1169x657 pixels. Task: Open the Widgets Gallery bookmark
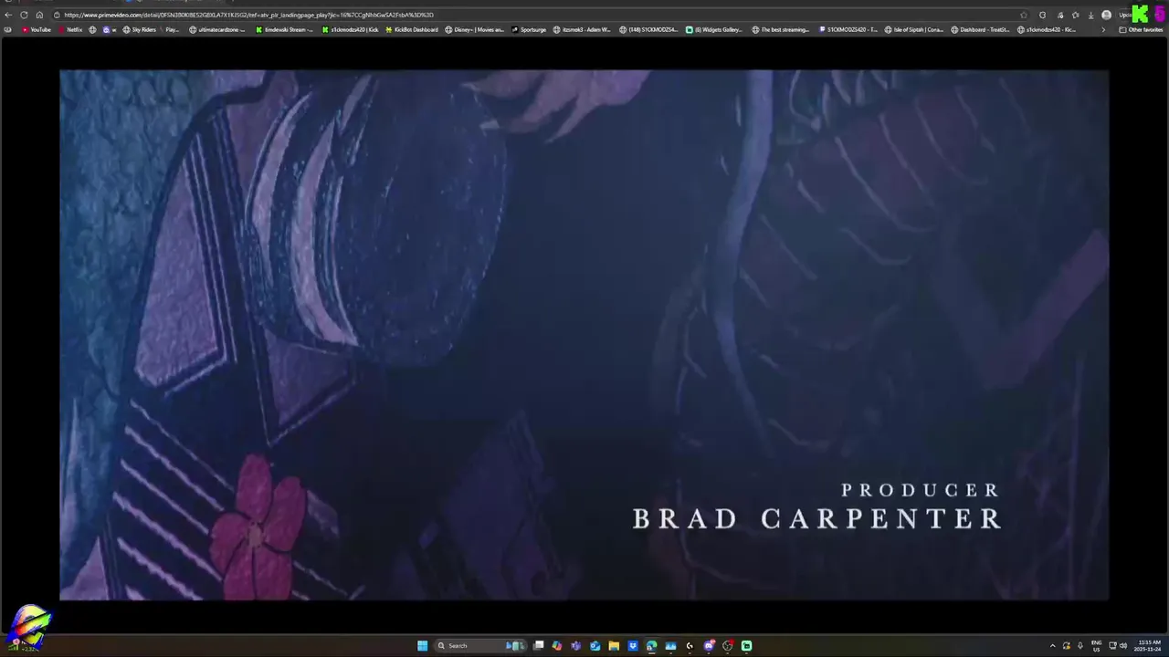pos(714,29)
